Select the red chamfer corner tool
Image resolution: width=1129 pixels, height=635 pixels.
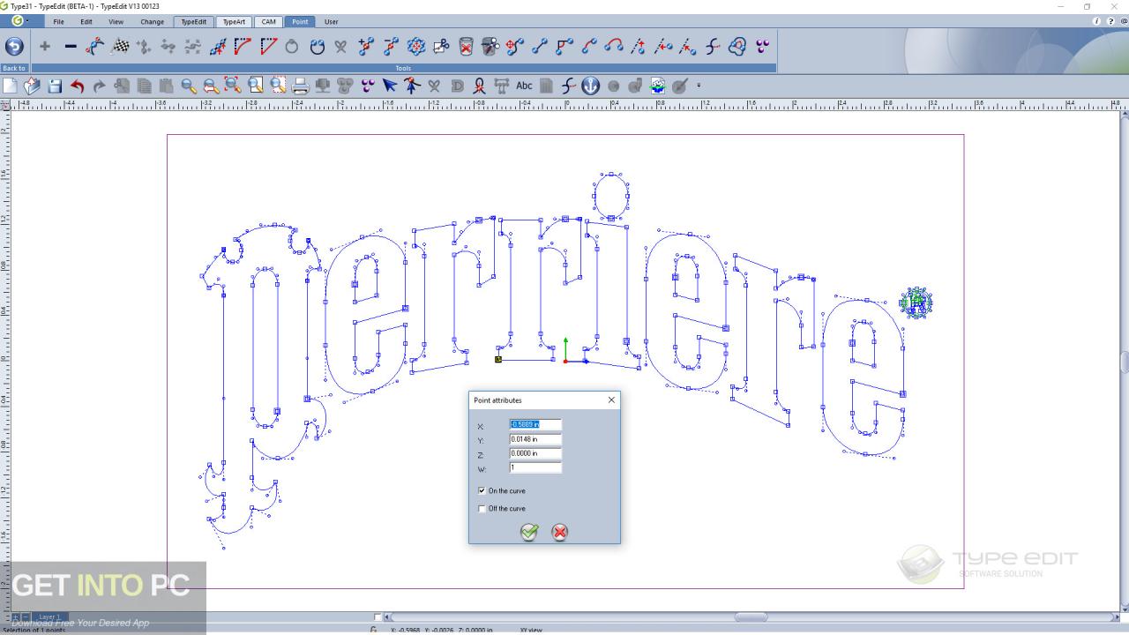(x=268, y=47)
